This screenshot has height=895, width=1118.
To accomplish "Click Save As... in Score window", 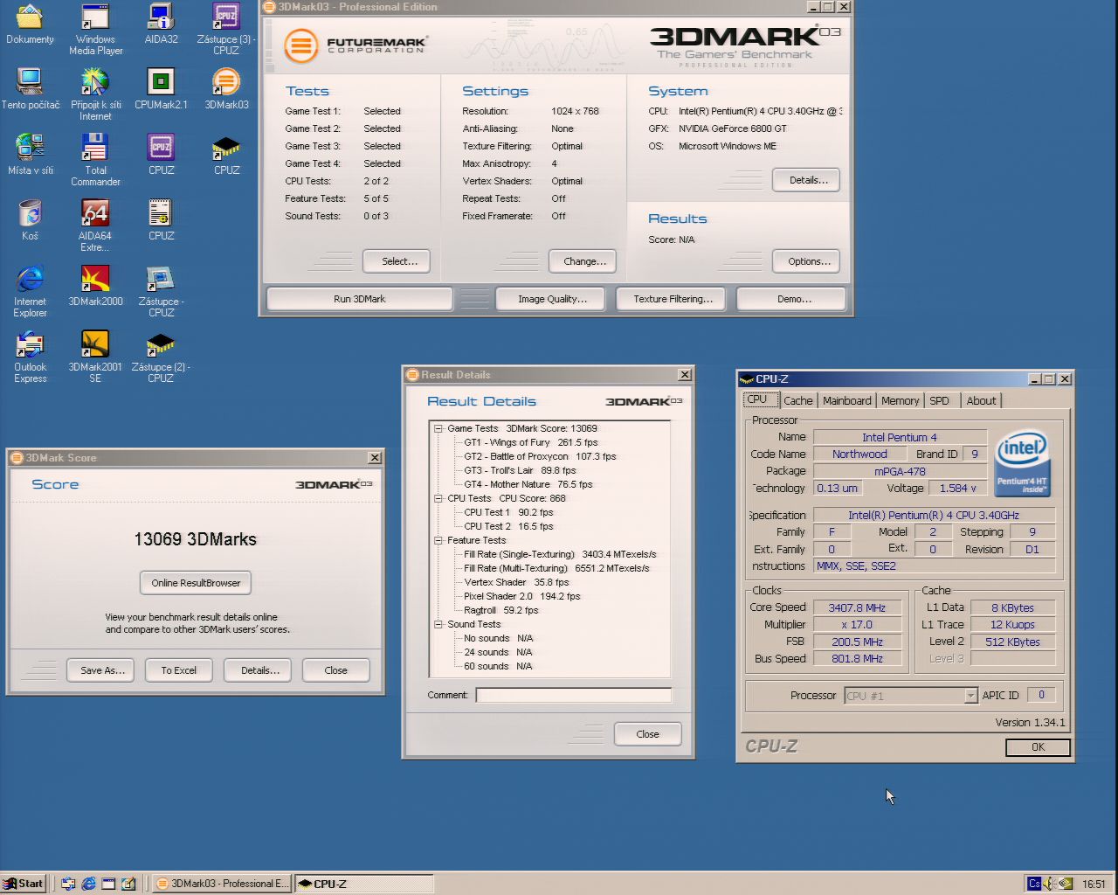I will tap(101, 670).
